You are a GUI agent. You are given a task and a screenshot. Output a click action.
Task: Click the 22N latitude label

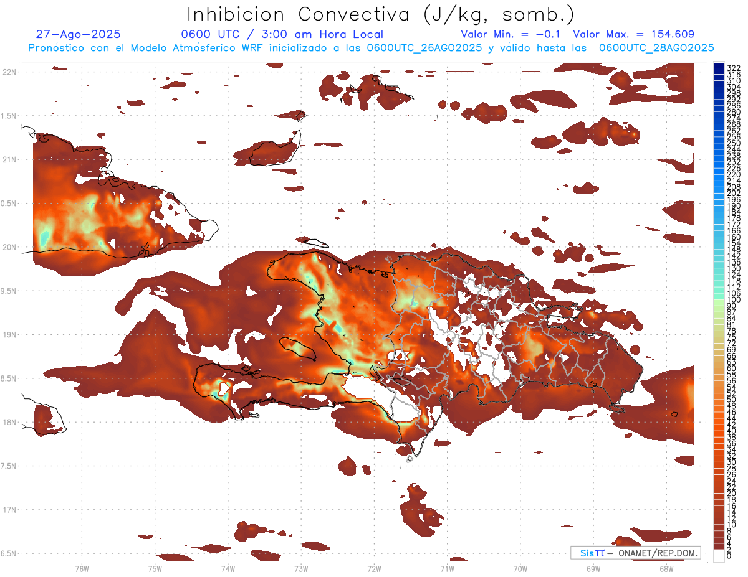pyautogui.click(x=9, y=72)
